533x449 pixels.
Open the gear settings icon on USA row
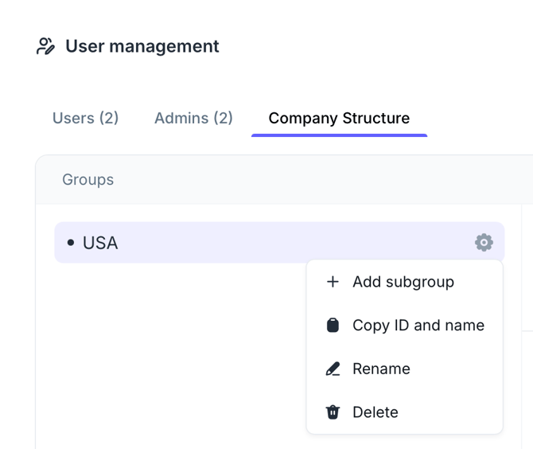point(484,242)
